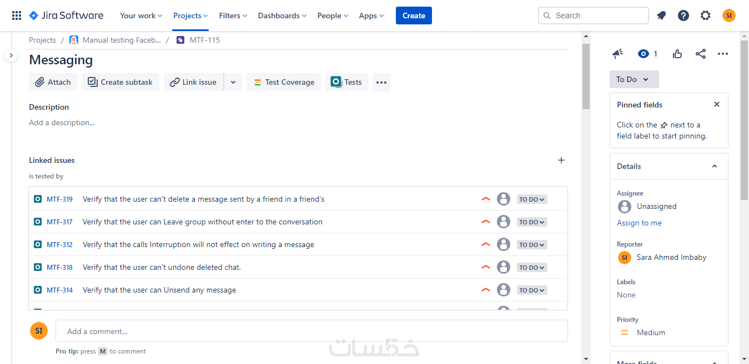
Task: Open the issue actions three-dot menu
Action: tap(722, 54)
